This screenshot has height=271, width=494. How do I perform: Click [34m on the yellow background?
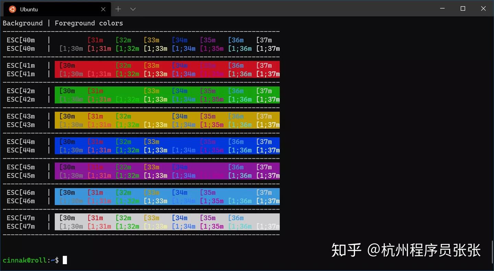click(180, 116)
